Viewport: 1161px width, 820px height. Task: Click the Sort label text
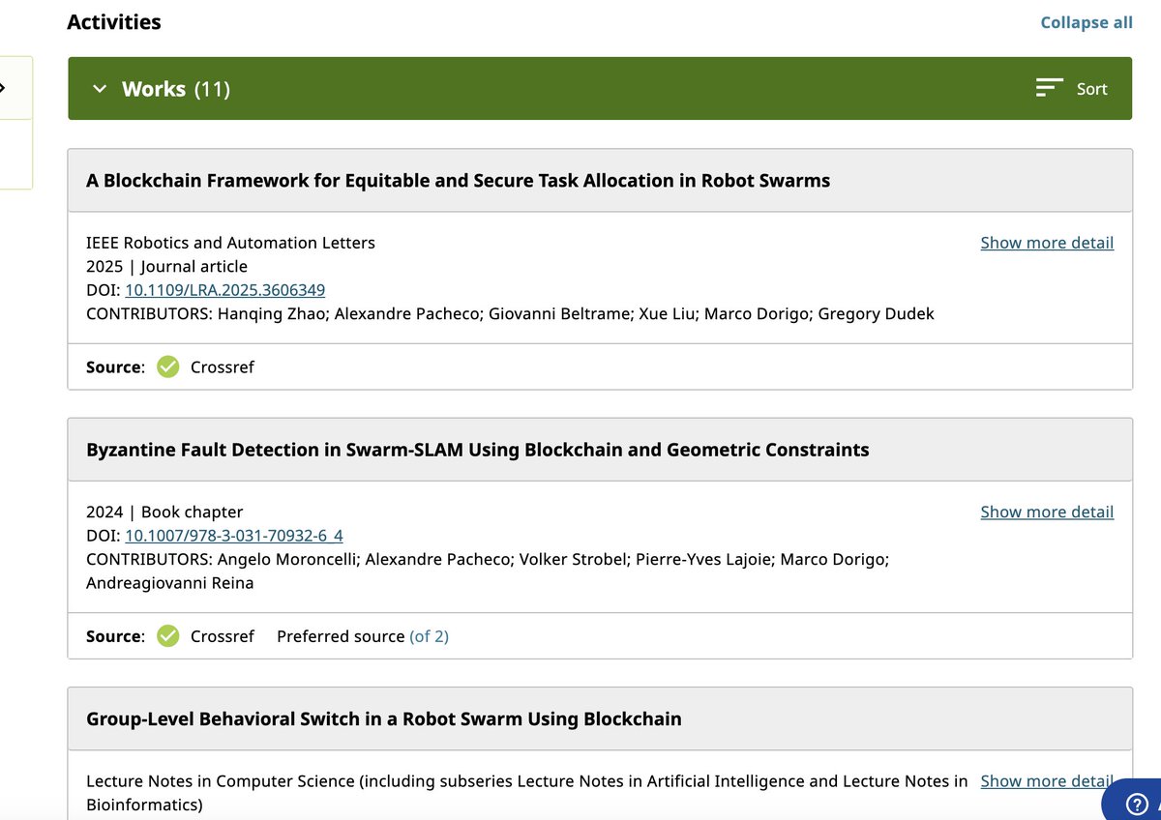click(1092, 89)
